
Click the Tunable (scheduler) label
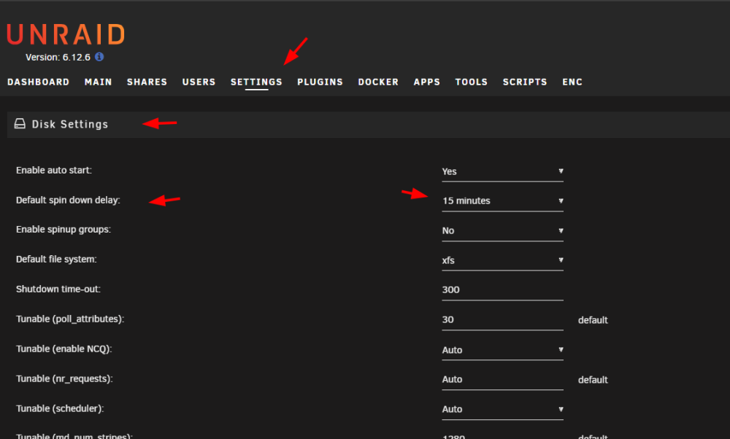(x=60, y=408)
